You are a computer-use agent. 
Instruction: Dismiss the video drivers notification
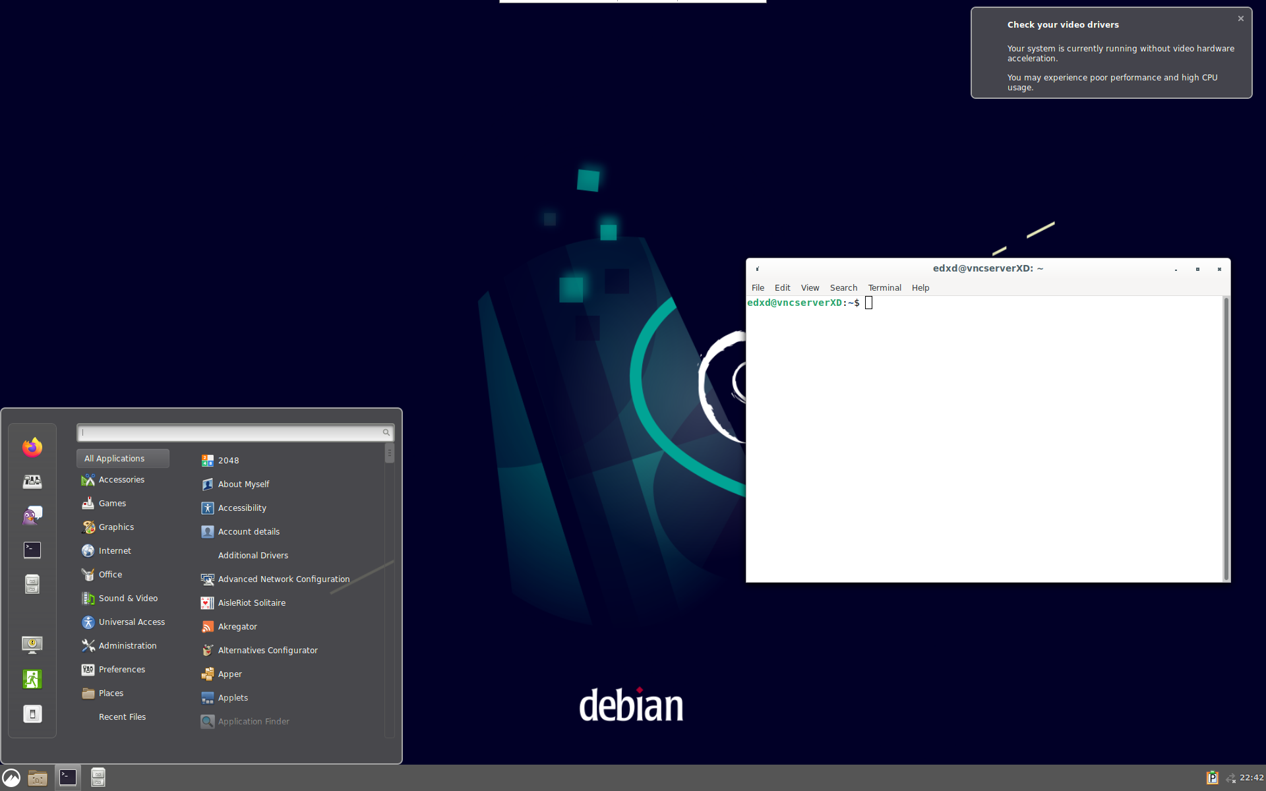click(x=1241, y=18)
